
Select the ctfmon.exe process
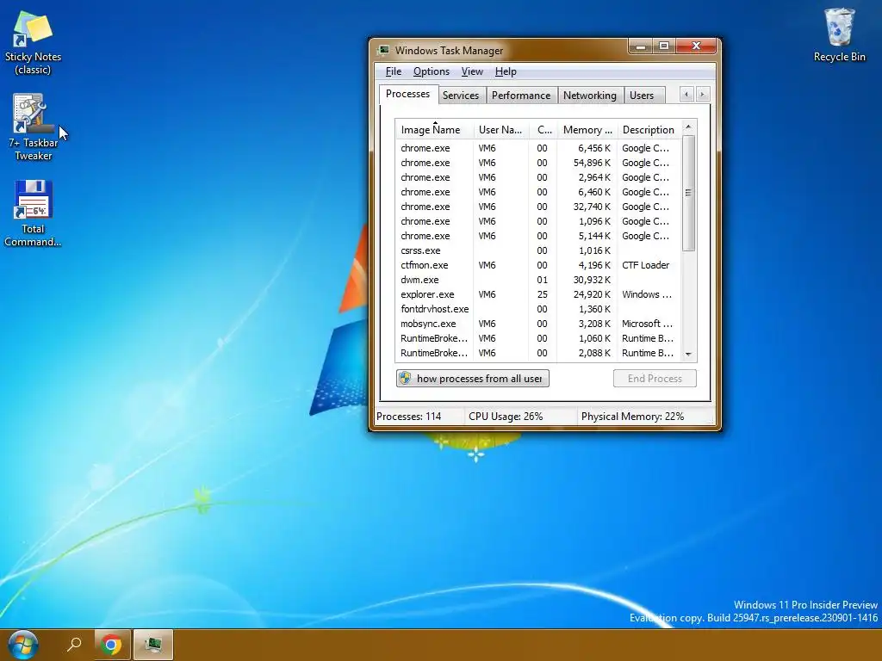pyautogui.click(x=537, y=265)
